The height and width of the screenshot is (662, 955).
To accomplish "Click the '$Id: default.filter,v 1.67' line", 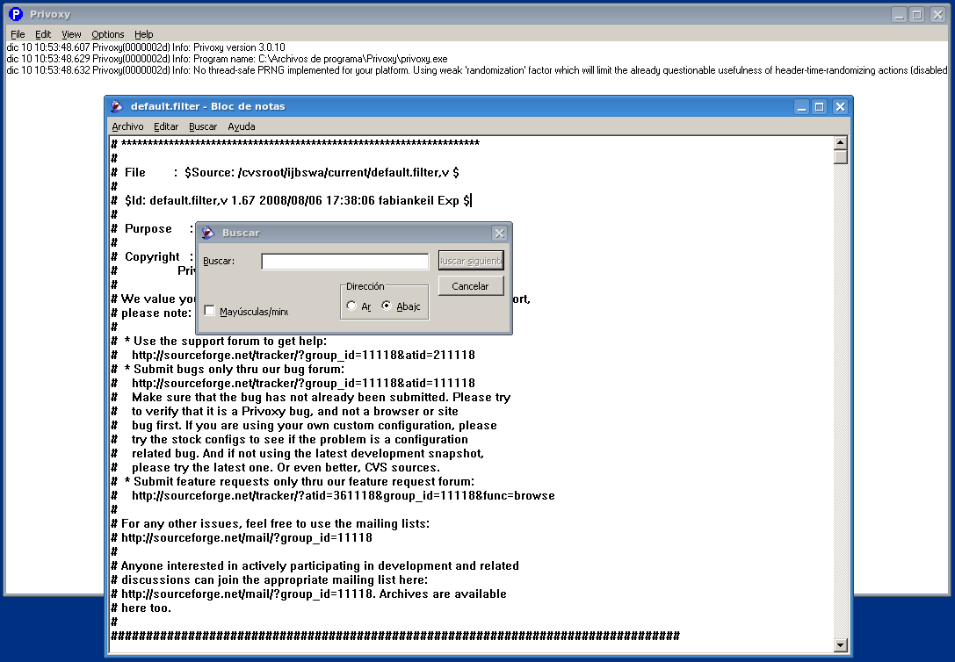I will (x=291, y=201).
